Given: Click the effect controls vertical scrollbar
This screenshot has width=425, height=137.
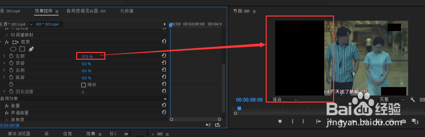Looking at the screenshot, I should pos(223,88).
